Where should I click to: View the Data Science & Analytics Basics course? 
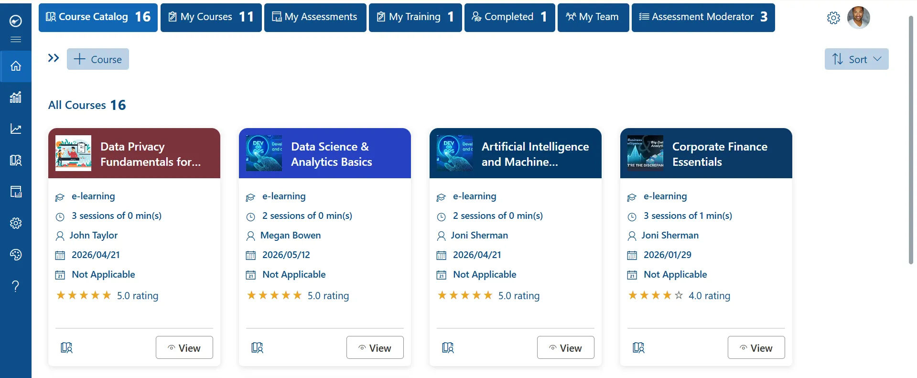(x=375, y=348)
